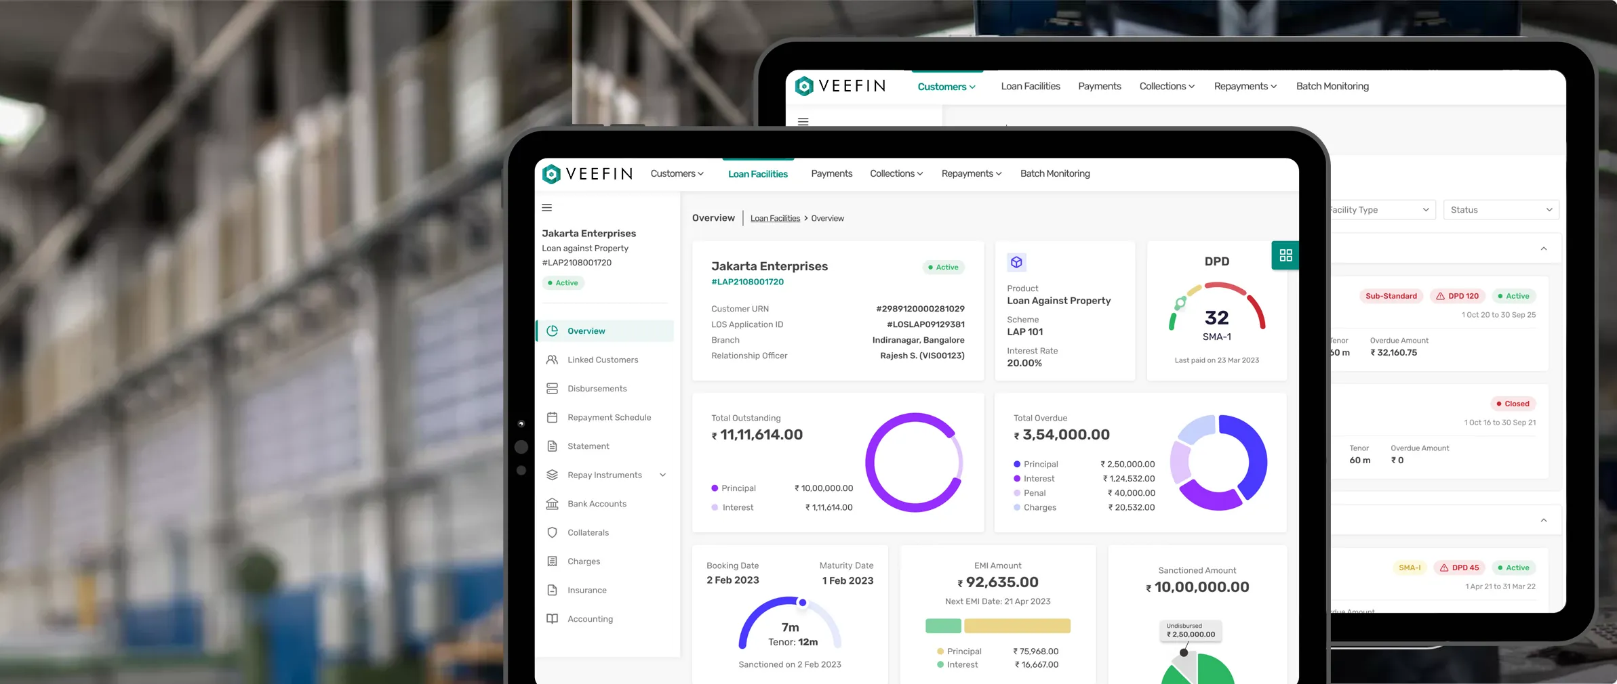Open the Status filter dropdown in the back tablet

coord(1501,210)
